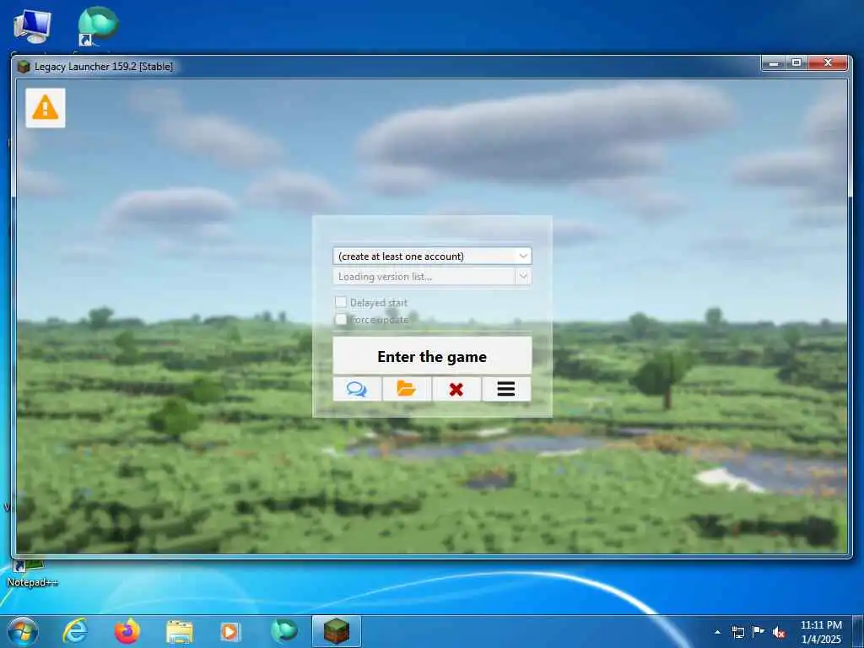Expand the version list dropdown arrow
The height and width of the screenshot is (648, 864).
point(523,276)
